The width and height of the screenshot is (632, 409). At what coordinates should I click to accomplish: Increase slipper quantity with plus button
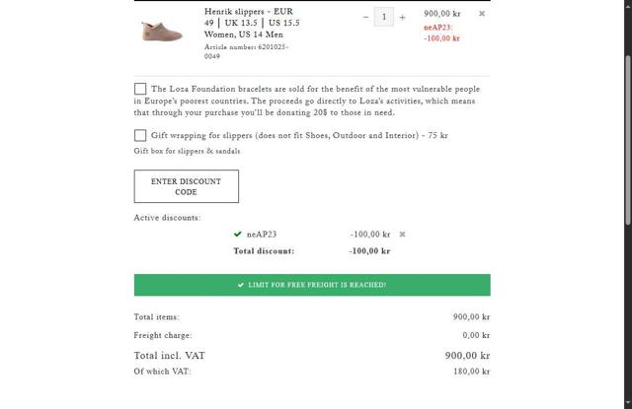coord(402,17)
